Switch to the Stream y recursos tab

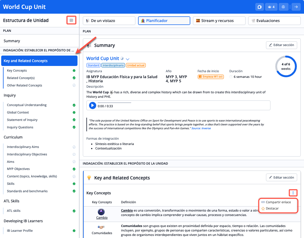pos(219,21)
